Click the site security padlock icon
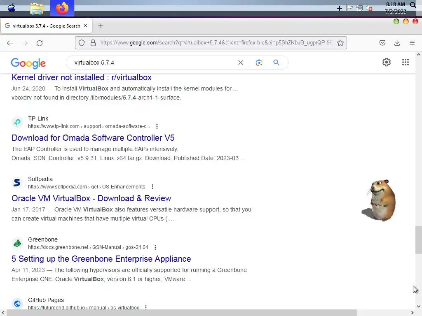 pos(93,43)
